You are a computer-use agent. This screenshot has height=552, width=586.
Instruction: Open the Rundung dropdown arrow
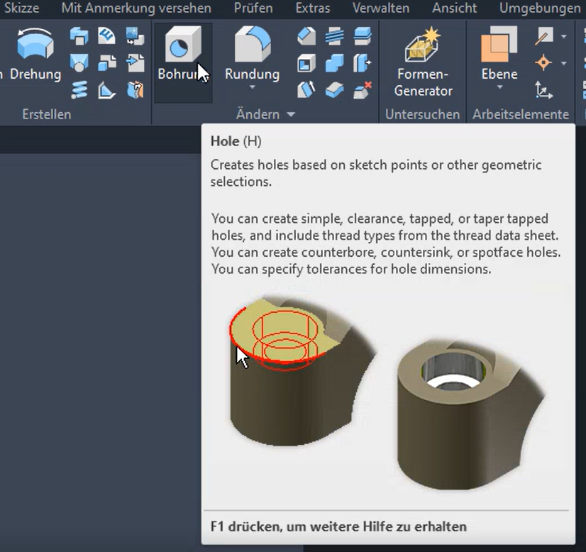point(251,87)
